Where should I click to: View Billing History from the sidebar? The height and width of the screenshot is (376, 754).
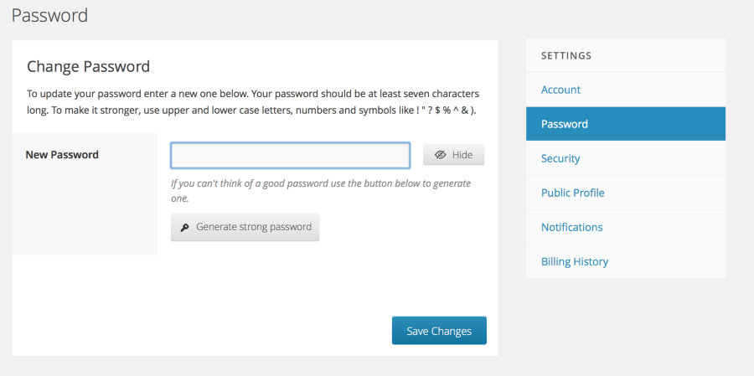(575, 261)
